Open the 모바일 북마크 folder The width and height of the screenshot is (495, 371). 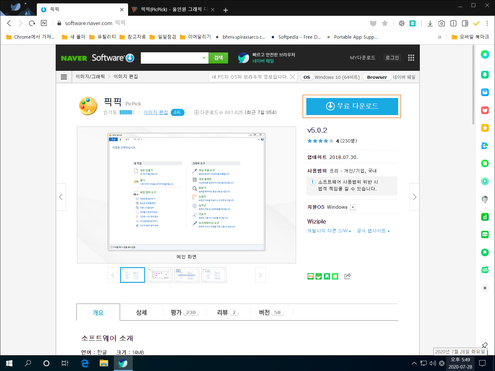(470, 37)
